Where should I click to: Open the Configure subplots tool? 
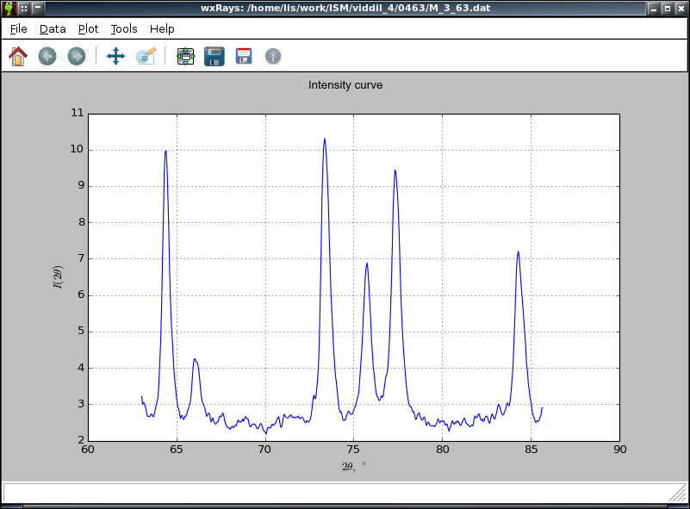tap(185, 57)
